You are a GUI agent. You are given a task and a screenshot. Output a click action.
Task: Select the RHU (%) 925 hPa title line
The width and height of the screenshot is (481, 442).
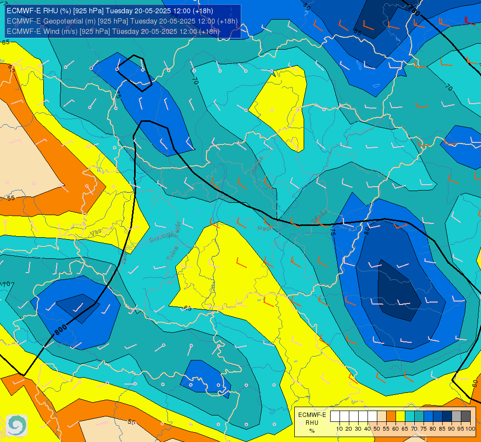(110, 11)
